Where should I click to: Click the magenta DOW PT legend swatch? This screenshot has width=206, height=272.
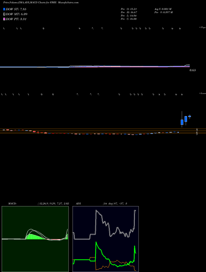click(5, 19)
